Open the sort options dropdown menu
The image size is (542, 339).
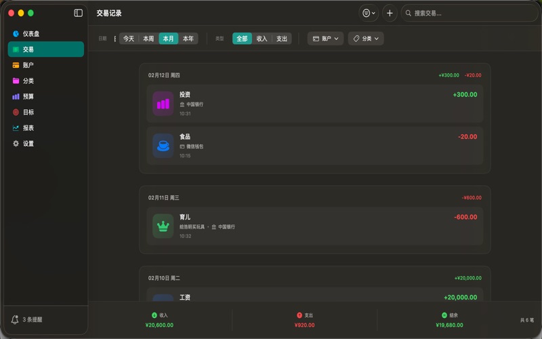(x=369, y=13)
